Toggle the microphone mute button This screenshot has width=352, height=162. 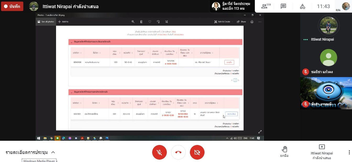click(x=159, y=152)
